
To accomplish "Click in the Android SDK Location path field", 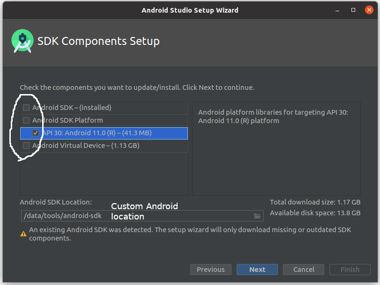I will [142, 216].
